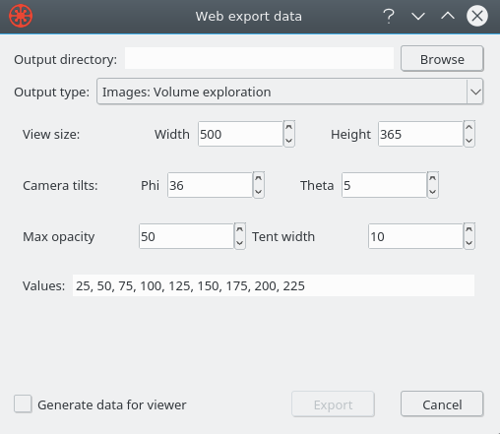Cancel the web export dialog
Screen dimensions: 500x434
click(442, 404)
